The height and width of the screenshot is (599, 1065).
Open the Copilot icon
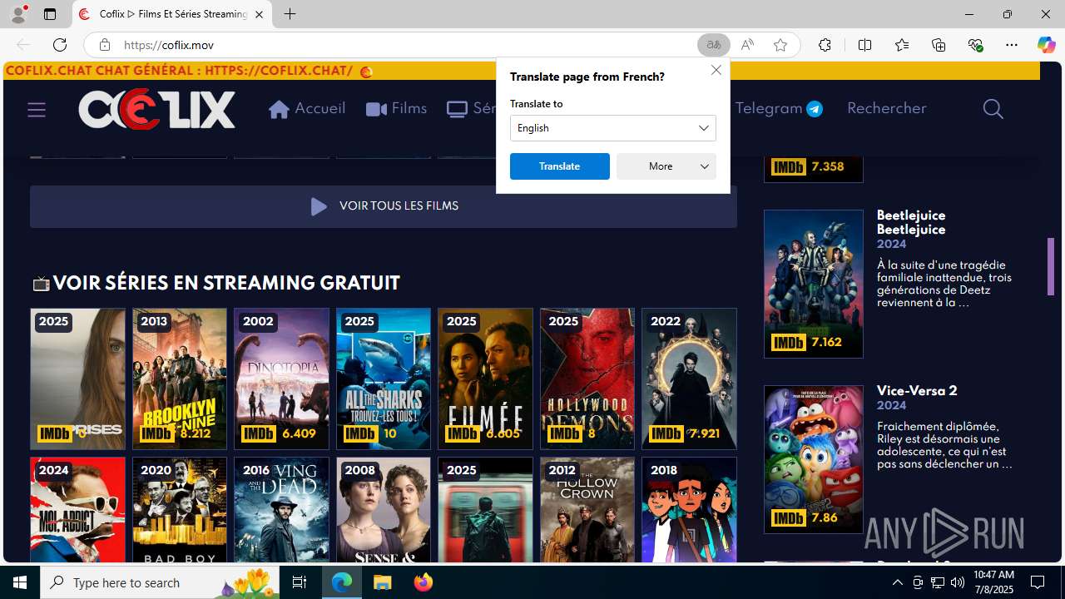click(x=1046, y=45)
